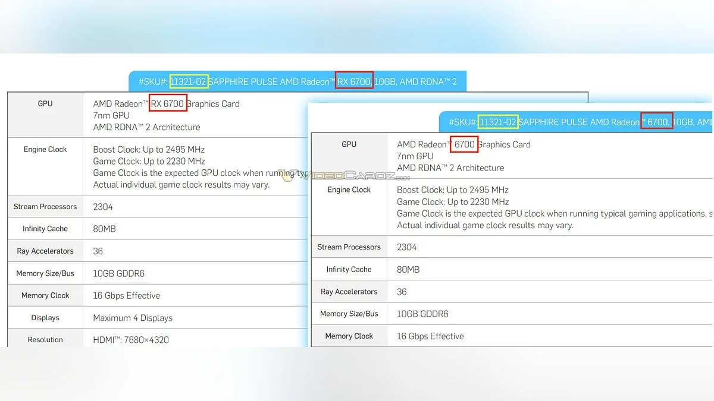Click '10GB GDDR6' in the back table

coord(119,273)
